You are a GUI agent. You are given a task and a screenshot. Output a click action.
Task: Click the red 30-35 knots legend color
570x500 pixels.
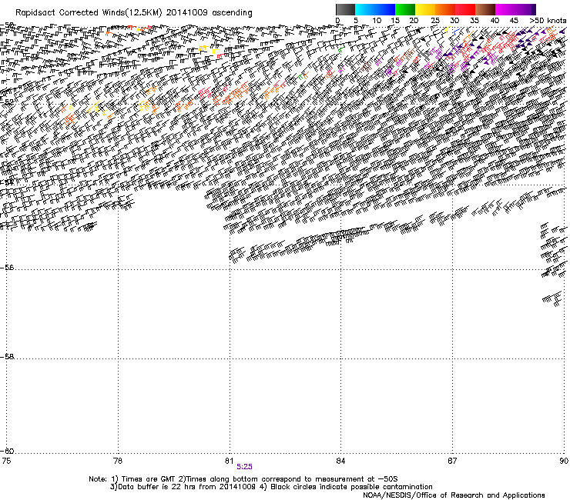pos(465,9)
